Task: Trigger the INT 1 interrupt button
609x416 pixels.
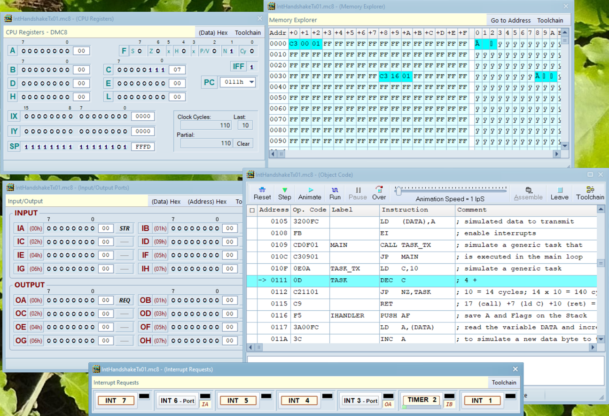Action: point(483,400)
